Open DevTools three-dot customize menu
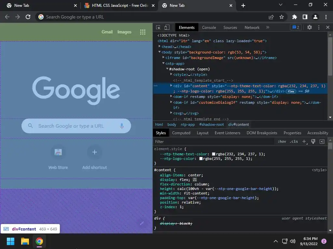The image size is (333, 249). [319, 27]
